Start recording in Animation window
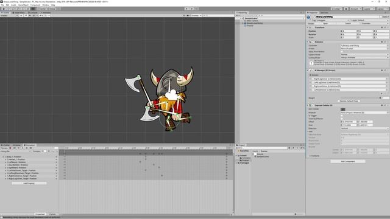Image resolution: width=390 pixels, height=219 pixels. pos(10,148)
